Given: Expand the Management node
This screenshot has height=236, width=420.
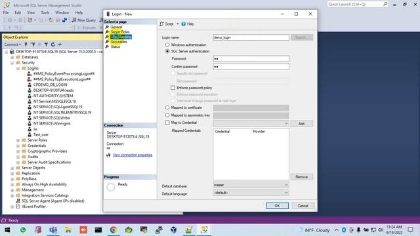Looking at the screenshot, I should (12, 190).
